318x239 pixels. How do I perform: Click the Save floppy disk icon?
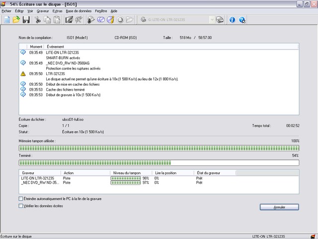[x=26, y=20]
